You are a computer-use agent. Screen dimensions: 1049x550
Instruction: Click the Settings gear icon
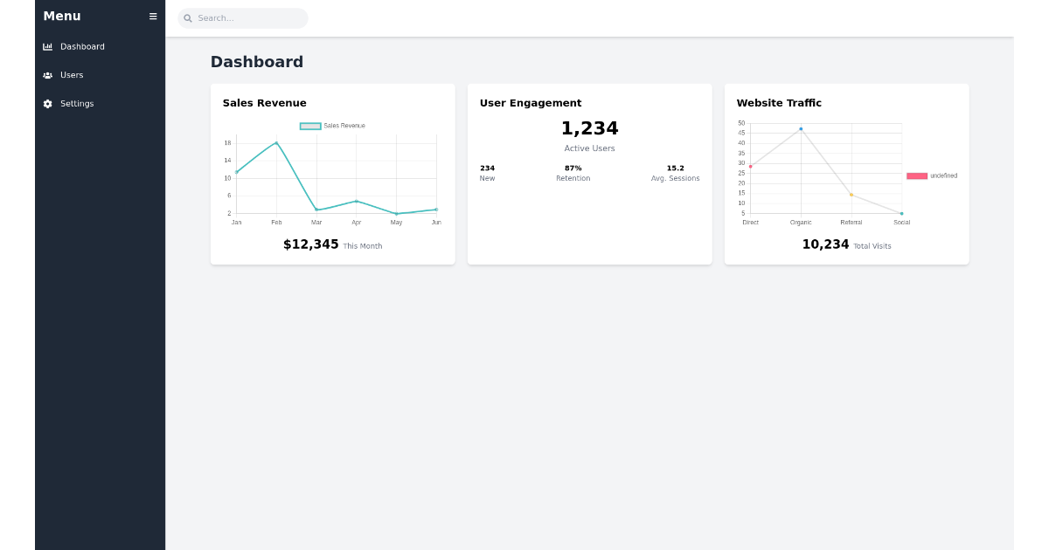48,103
